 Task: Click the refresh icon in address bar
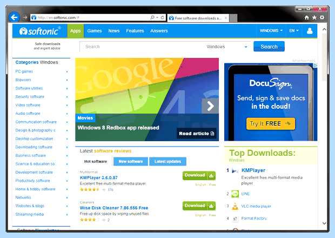(163, 17)
